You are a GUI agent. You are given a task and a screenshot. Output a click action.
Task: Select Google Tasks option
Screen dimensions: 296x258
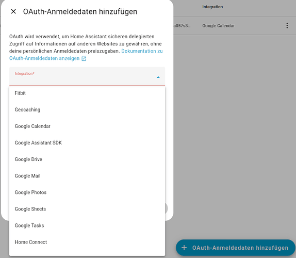pos(87,225)
